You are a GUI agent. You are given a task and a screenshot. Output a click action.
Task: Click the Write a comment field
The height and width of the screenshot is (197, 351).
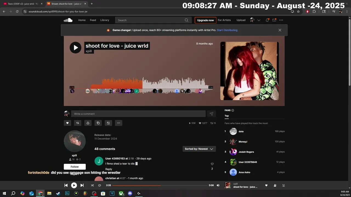pyautogui.click(x=138, y=114)
